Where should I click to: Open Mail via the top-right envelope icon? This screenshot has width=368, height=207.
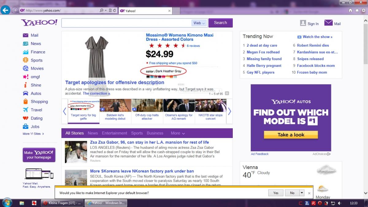point(328,23)
